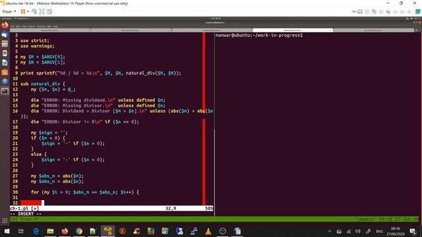Screen dimensions: 422x237
Task: Open the terminal File menu
Action: [13, 26]
